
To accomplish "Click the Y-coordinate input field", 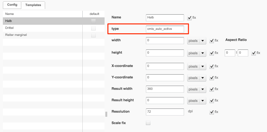I will [165, 78].
